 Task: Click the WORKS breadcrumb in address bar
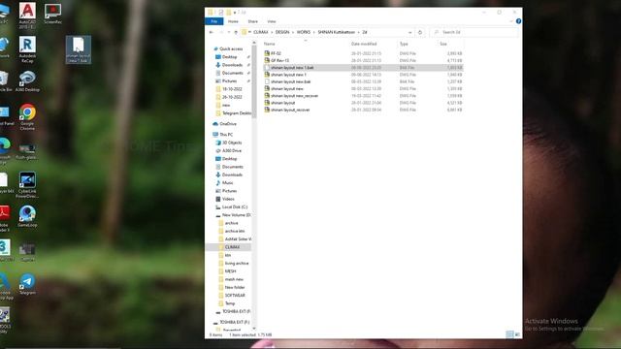click(x=304, y=32)
